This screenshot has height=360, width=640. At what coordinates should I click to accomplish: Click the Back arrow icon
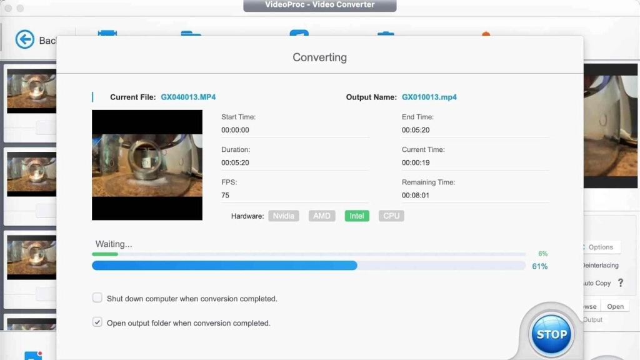[25, 39]
